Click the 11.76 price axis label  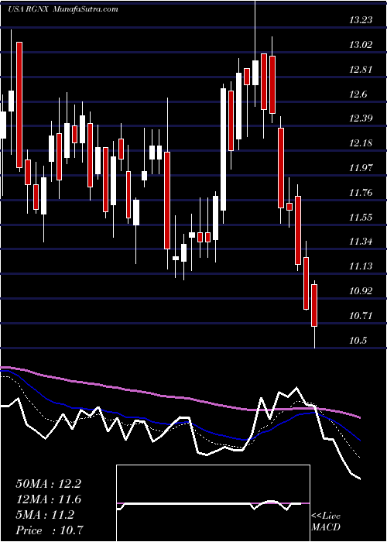(x=361, y=193)
